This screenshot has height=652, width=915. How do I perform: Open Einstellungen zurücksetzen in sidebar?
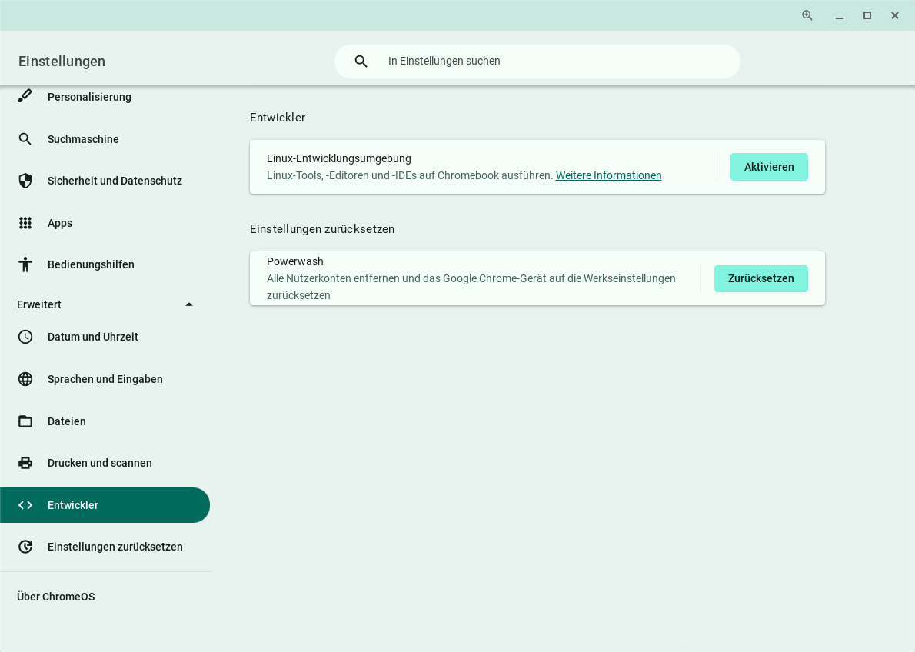[105, 547]
